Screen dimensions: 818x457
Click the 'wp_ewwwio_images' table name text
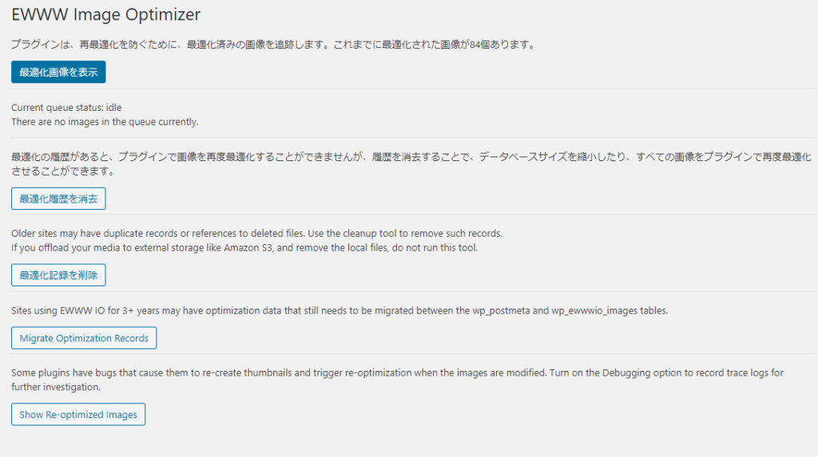(x=594, y=310)
